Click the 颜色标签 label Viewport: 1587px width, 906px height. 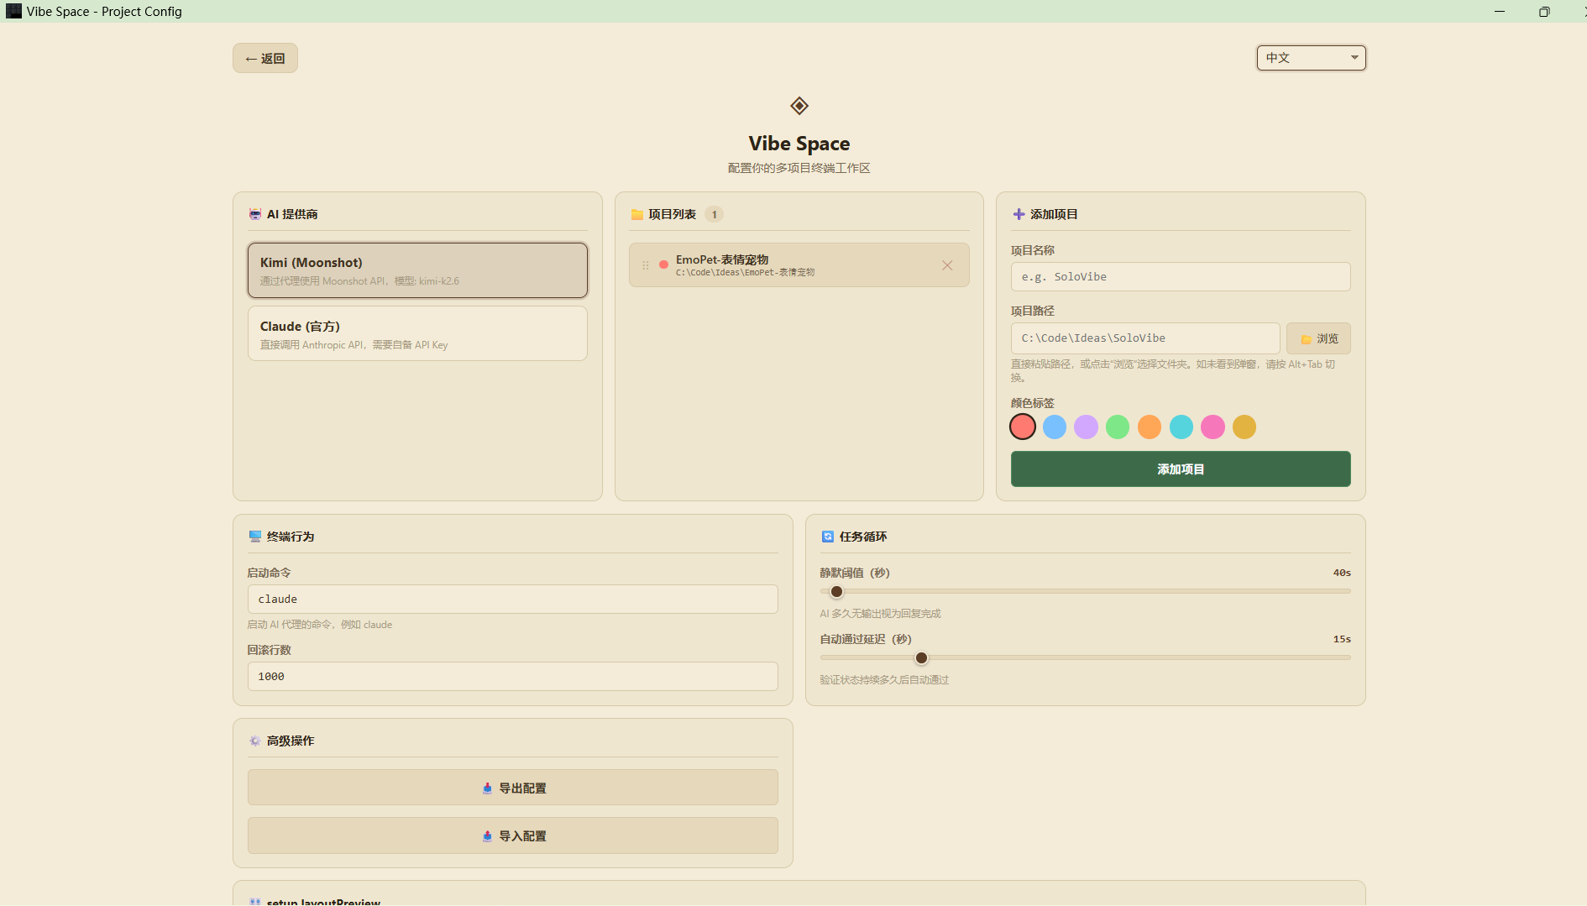[x=1033, y=403]
